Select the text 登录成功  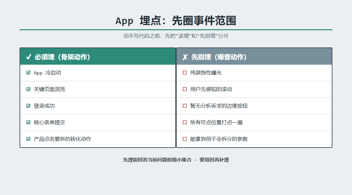point(44,106)
